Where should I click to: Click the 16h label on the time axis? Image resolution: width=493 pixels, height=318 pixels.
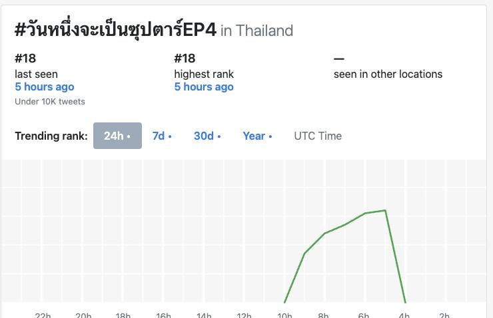164,315
